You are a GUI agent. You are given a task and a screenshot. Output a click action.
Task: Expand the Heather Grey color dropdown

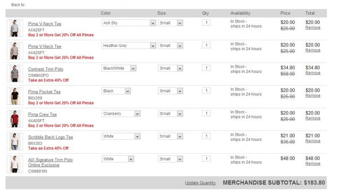click(128, 46)
